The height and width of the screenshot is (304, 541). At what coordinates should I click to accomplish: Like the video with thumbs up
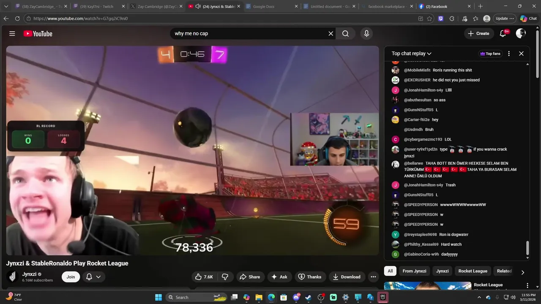(x=204, y=277)
